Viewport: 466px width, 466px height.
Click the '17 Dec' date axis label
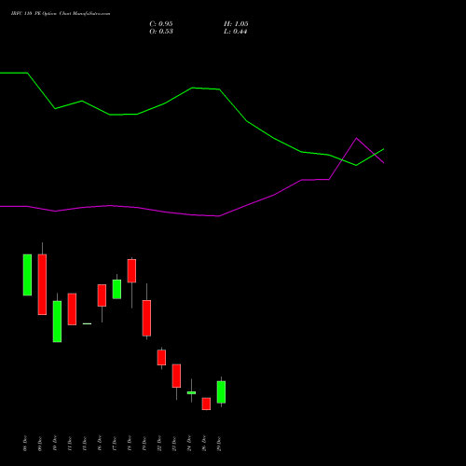pos(115,444)
